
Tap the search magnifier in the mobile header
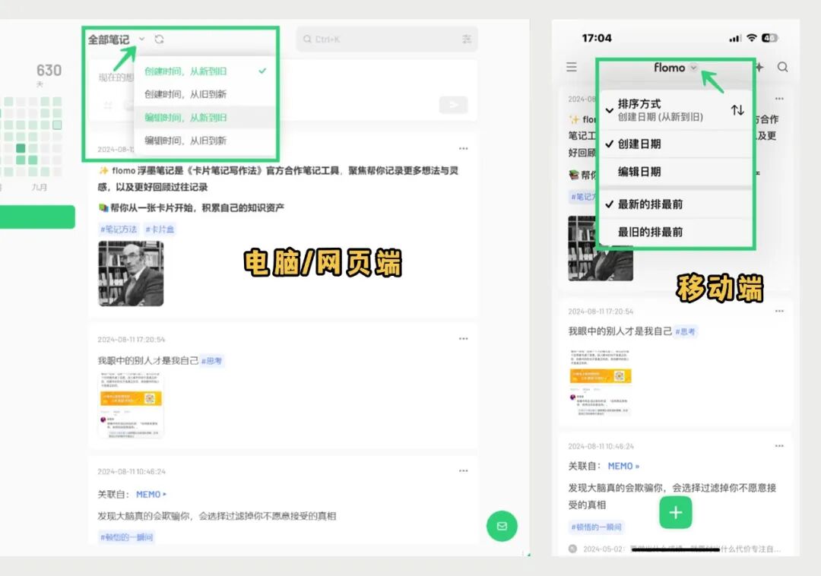click(782, 67)
